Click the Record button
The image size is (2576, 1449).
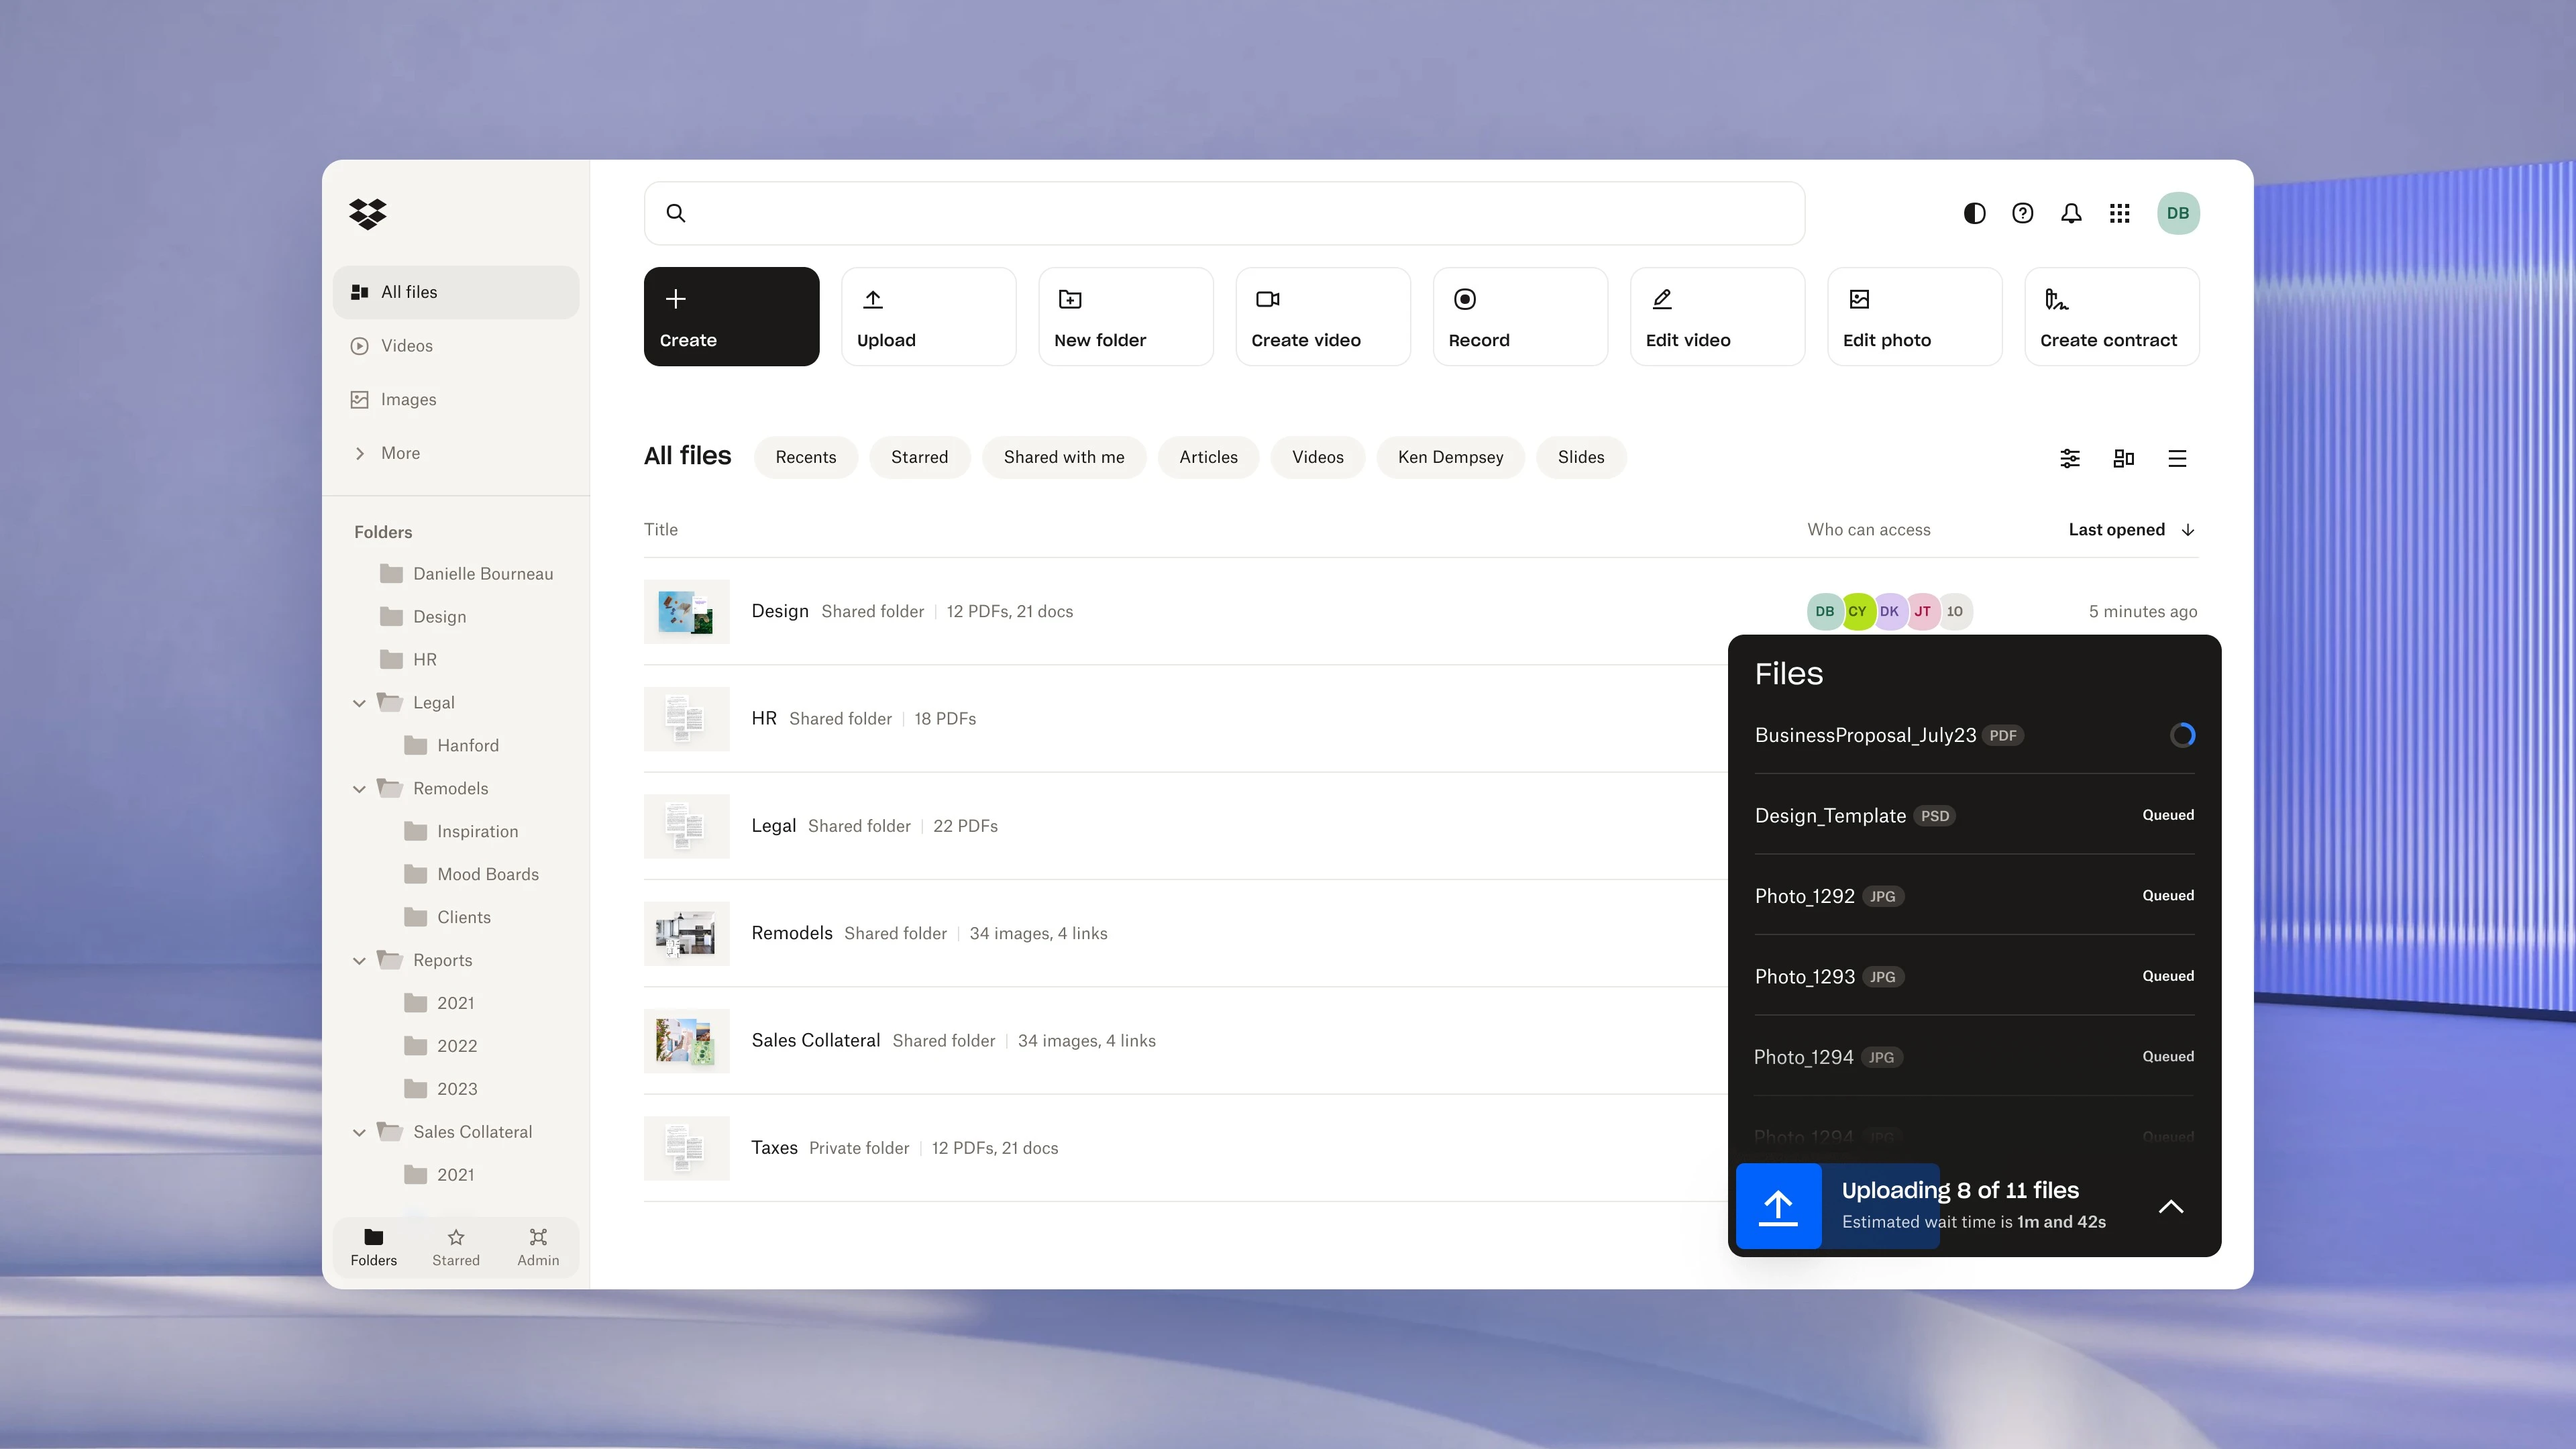(x=1519, y=316)
